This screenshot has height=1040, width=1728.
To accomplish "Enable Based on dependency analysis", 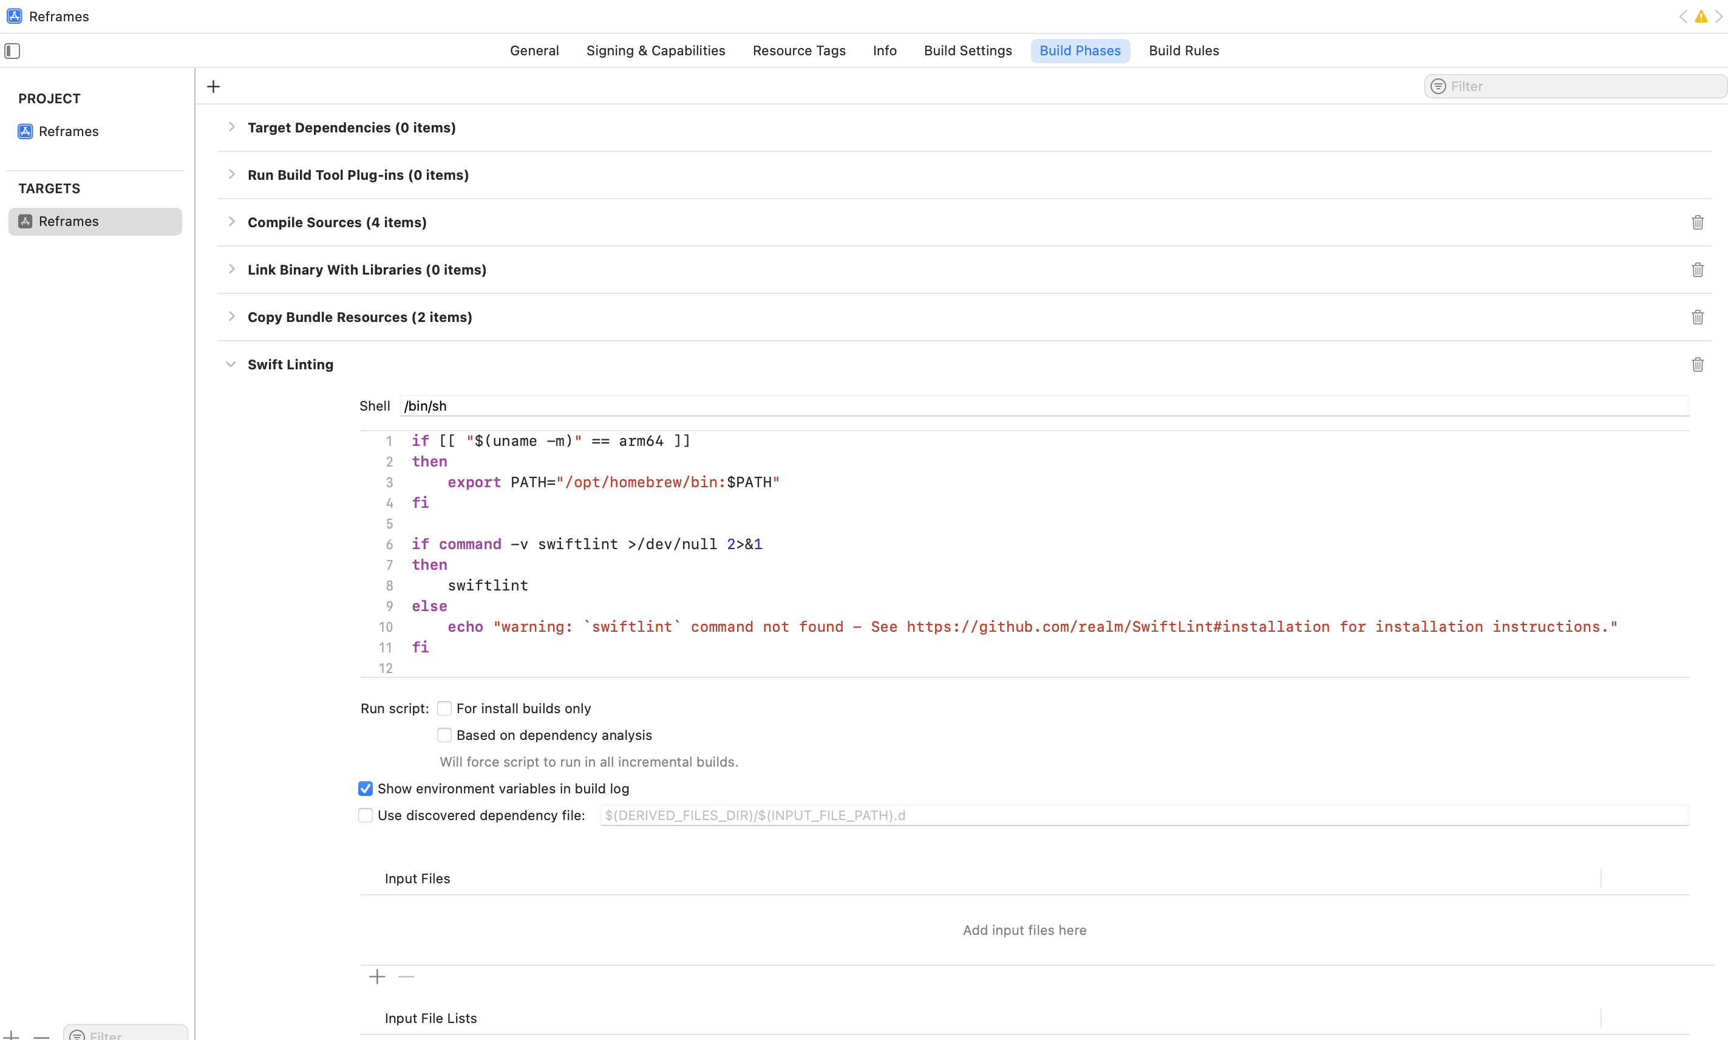I will pos(444,735).
